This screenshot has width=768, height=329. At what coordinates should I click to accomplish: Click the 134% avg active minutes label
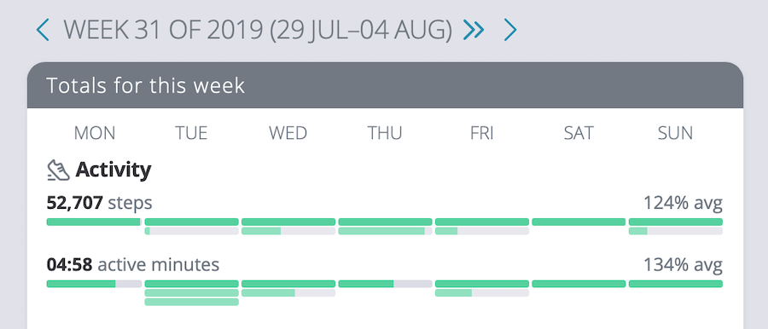(x=683, y=265)
